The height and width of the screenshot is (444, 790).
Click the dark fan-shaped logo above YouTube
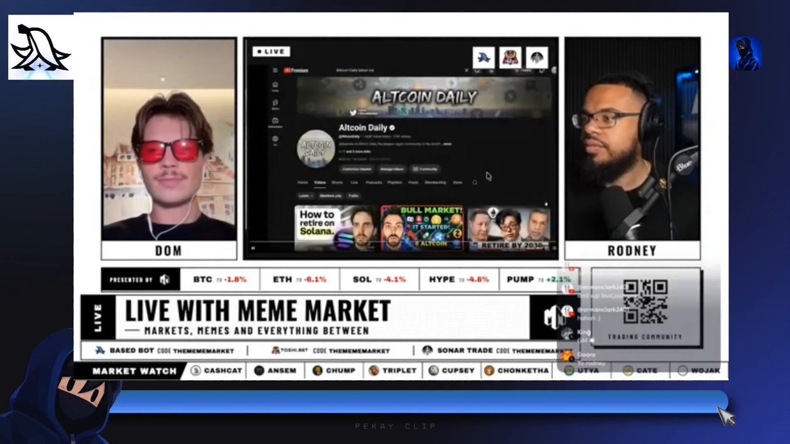537,57
